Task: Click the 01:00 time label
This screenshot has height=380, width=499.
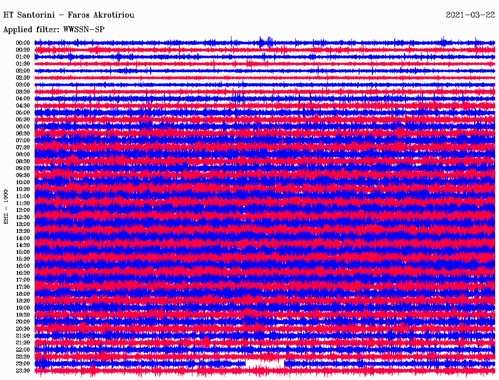Action: (x=23, y=57)
